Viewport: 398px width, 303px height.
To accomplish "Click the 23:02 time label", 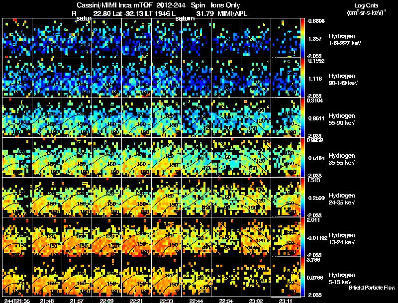I will pyautogui.click(x=256, y=301).
